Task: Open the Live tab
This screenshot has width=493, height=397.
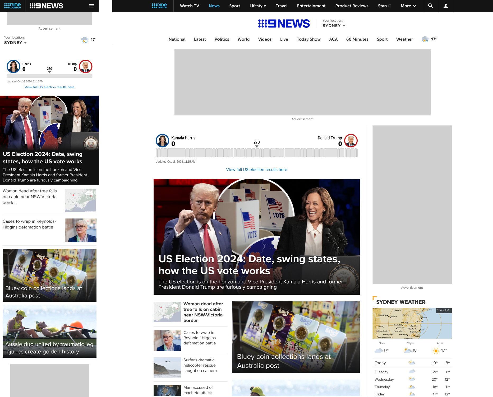Action: click(x=284, y=39)
